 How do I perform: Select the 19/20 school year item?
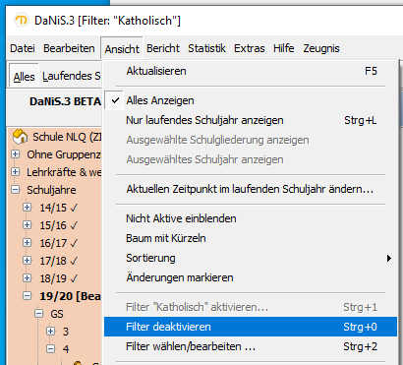70,296
